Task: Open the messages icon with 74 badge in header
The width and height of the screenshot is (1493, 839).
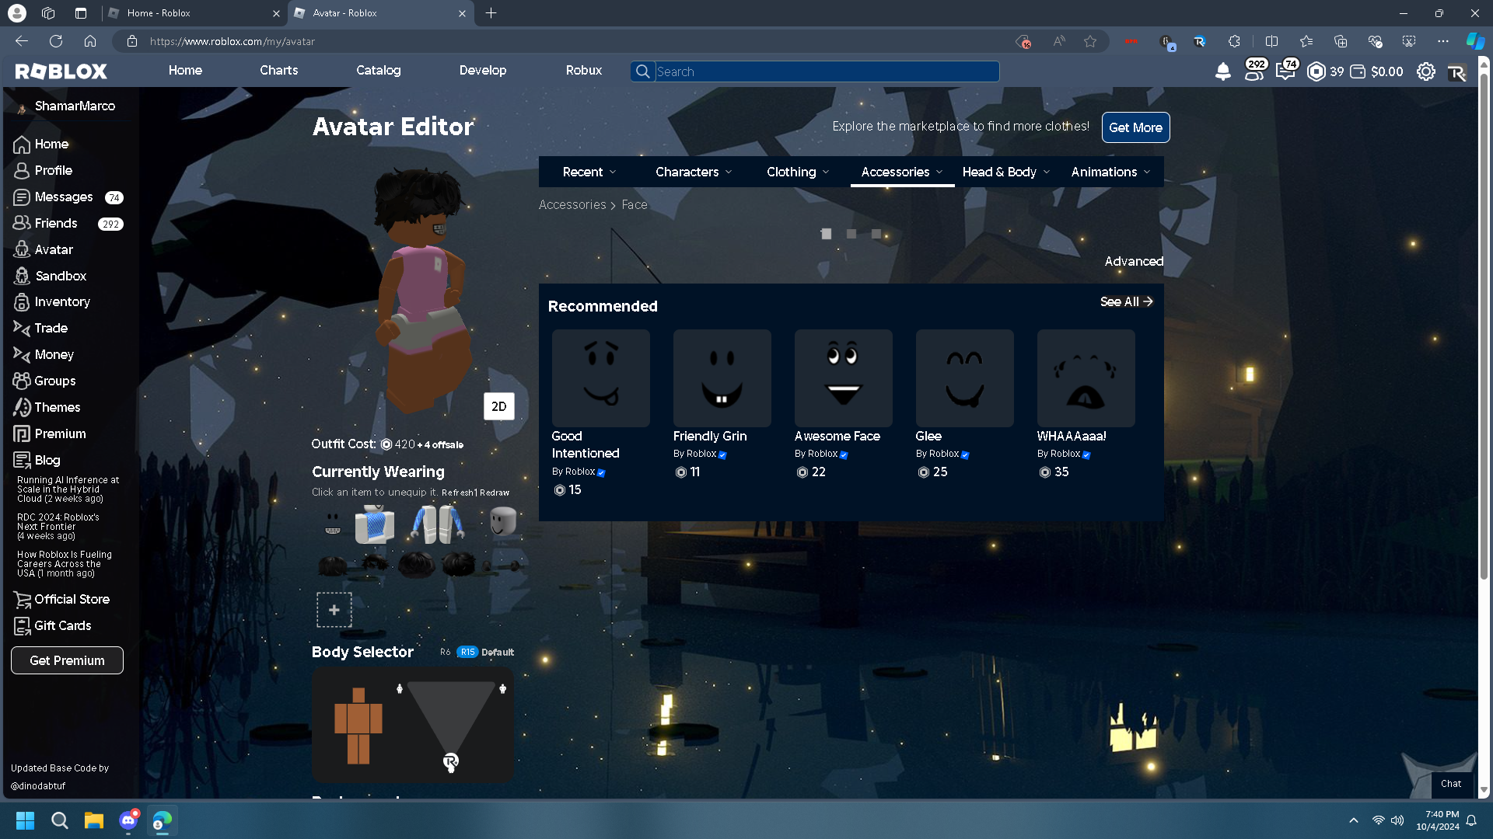Action: tap(1287, 71)
